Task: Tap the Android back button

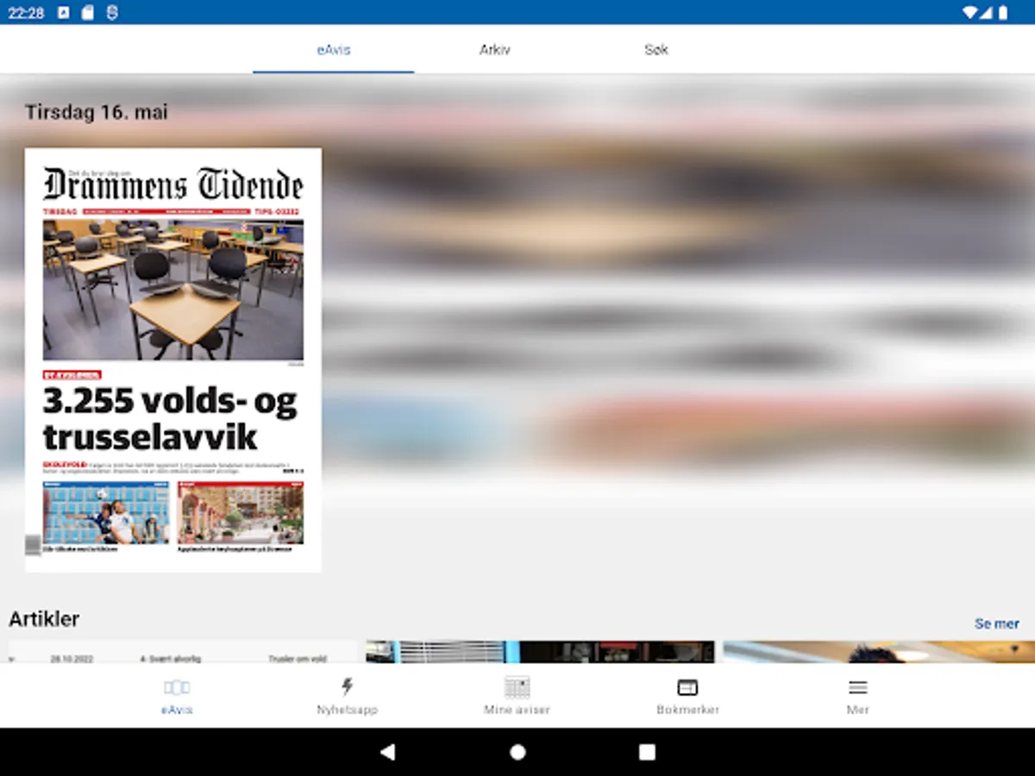Action: click(x=387, y=752)
